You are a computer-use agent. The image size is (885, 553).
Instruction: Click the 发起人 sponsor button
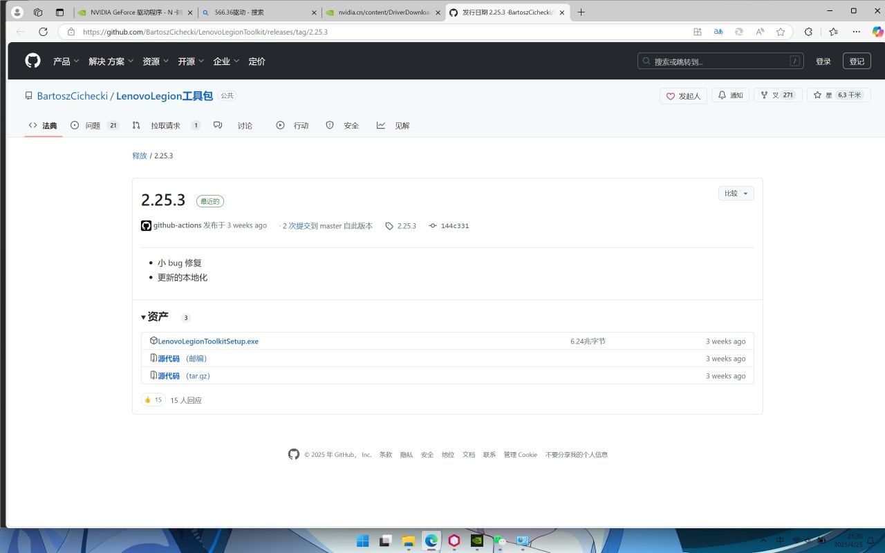[x=683, y=95]
